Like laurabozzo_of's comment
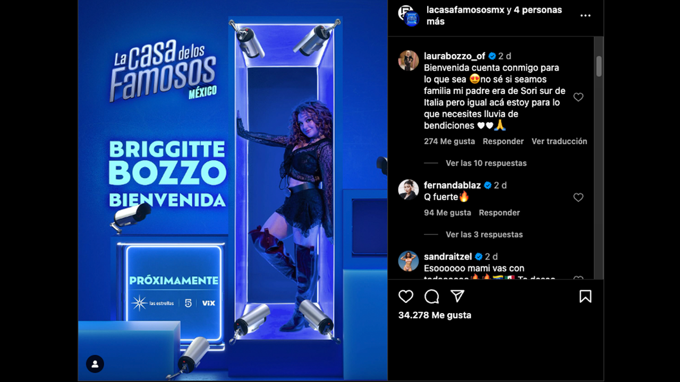Viewport: 680px width, 382px height. 579,97
